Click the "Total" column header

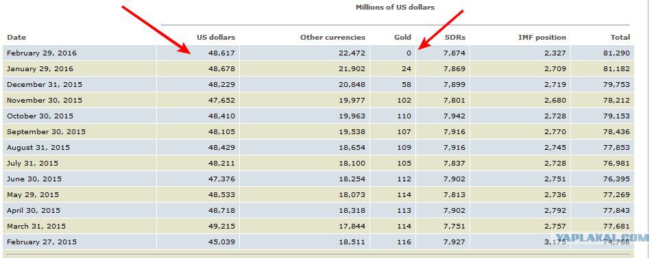(x=620, y=38)
